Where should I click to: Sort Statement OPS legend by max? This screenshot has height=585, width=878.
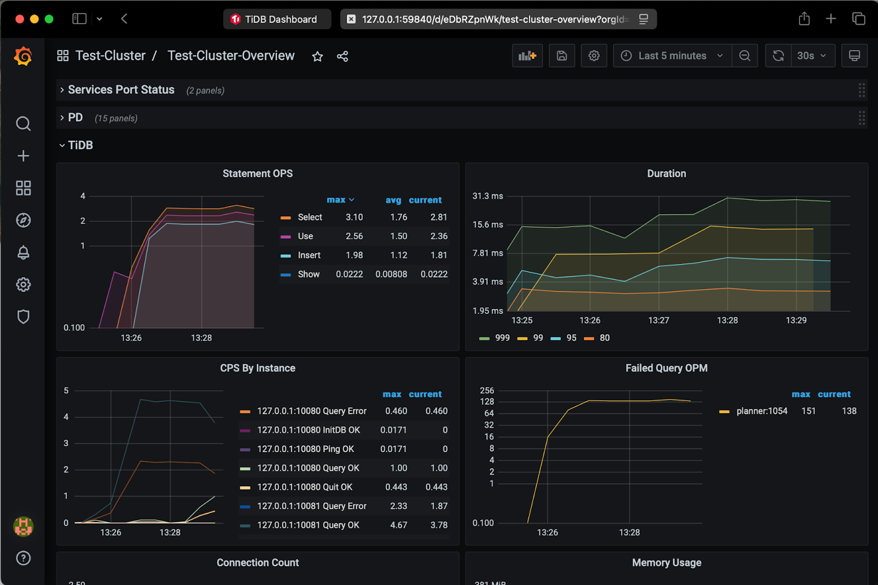(x=340, y=200)
